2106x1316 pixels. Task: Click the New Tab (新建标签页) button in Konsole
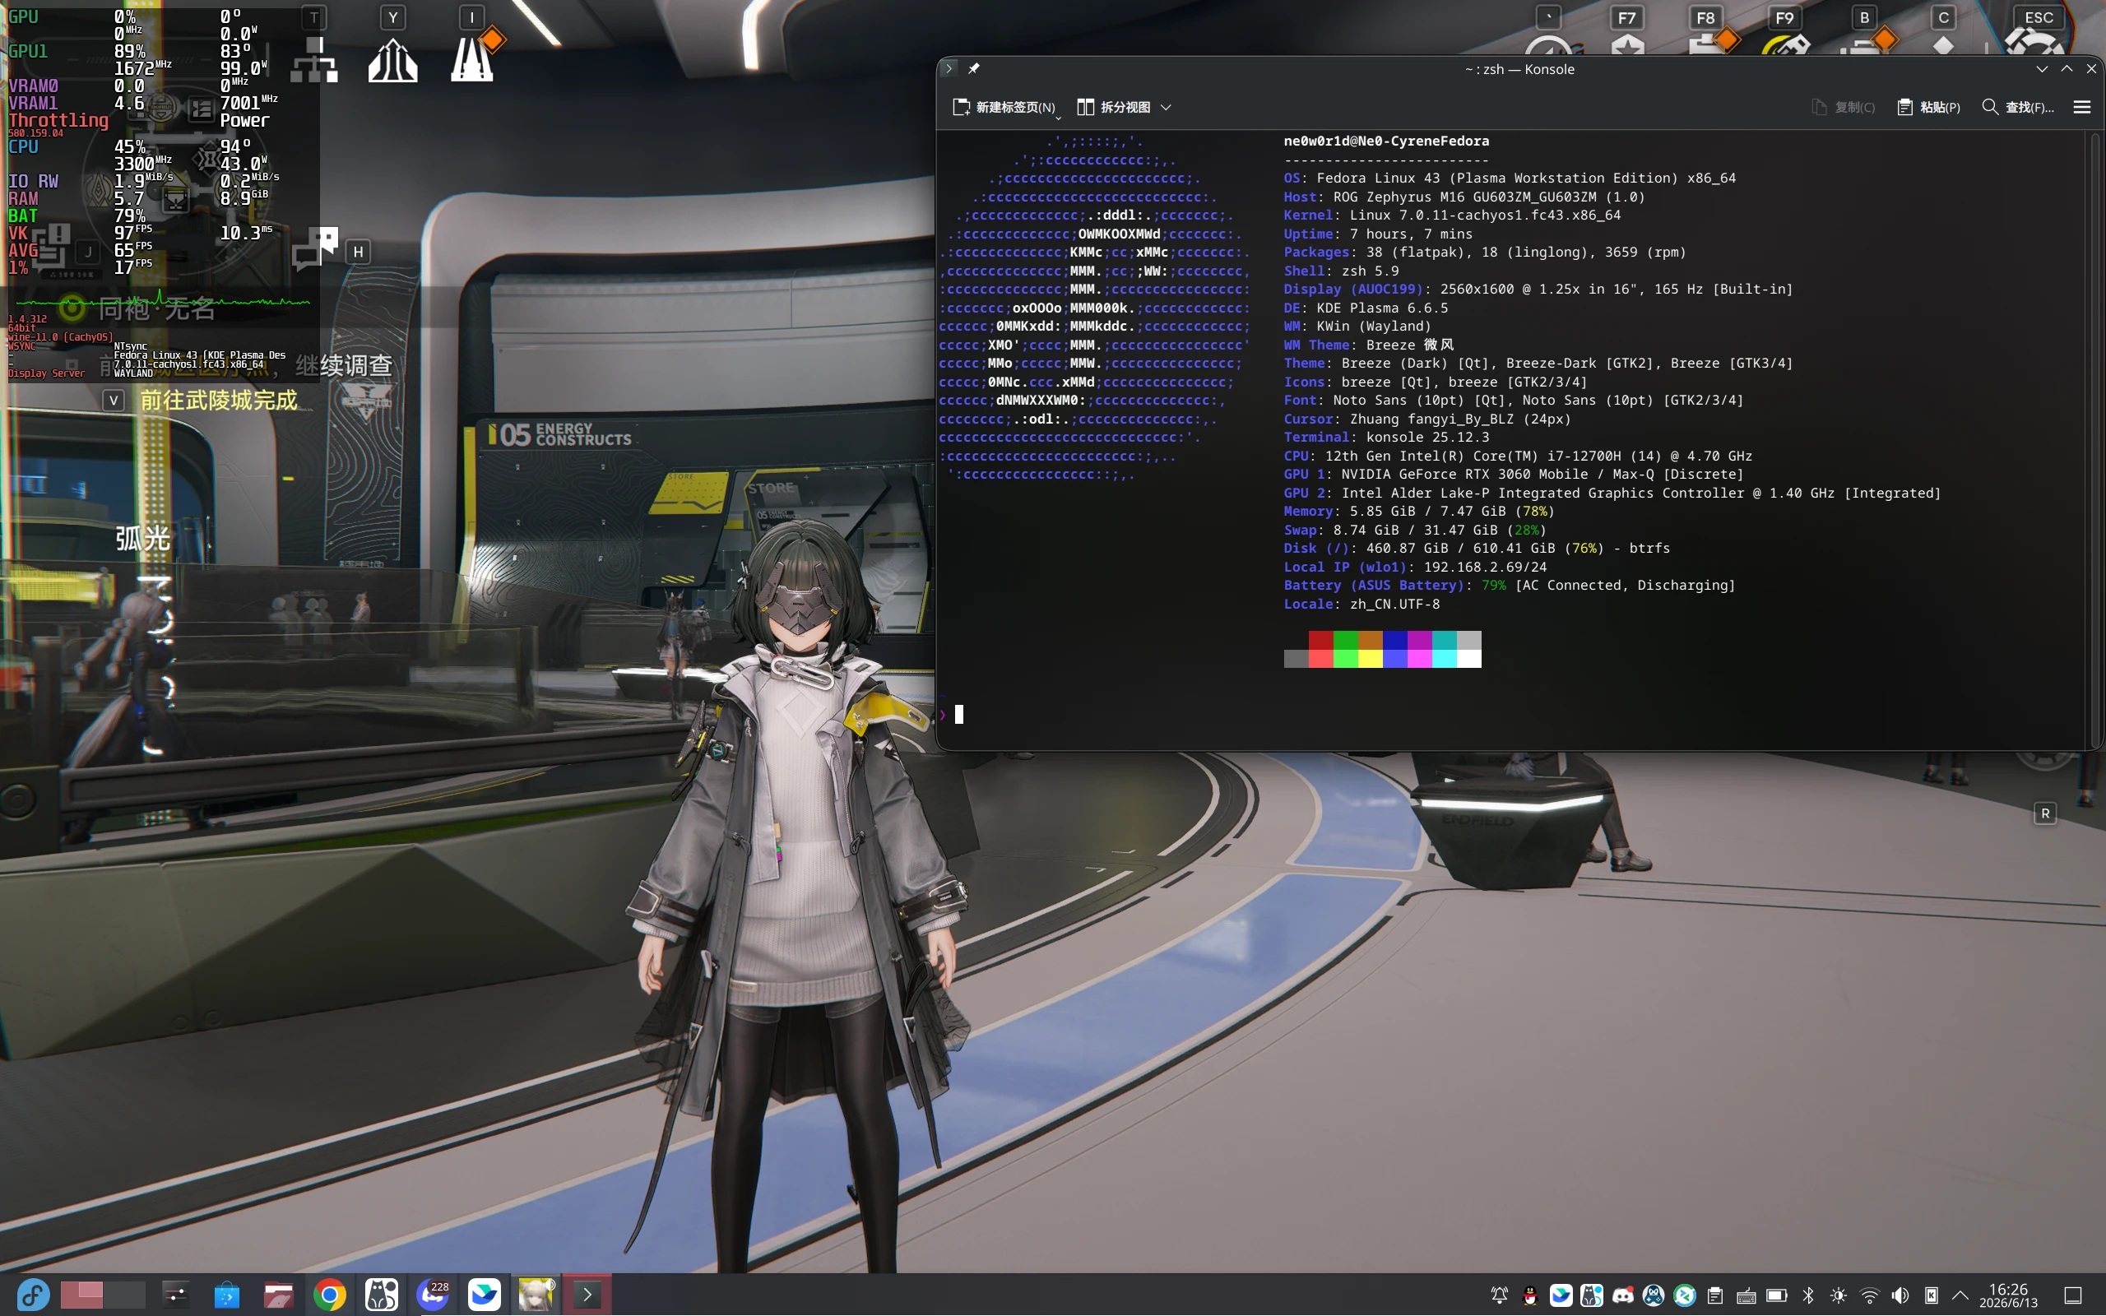(x=1003, y=107)
